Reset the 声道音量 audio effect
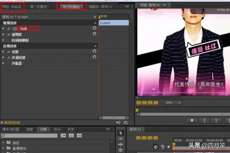This screenshot has height=153, width=230. [x=94, y=57]
